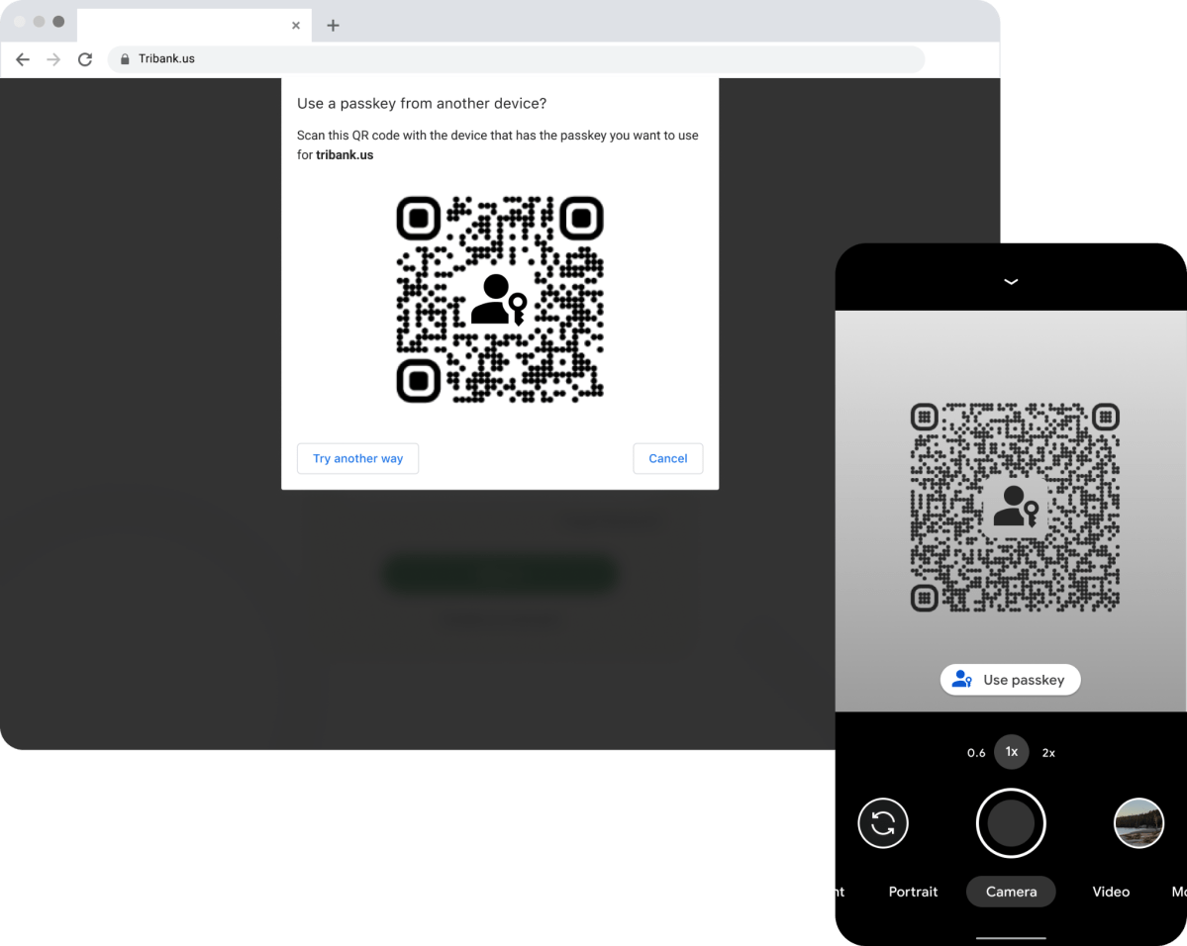Click the browser back arrow
Image resolution: width=1187 pixels, height=946 pixels.
point(23,59)
